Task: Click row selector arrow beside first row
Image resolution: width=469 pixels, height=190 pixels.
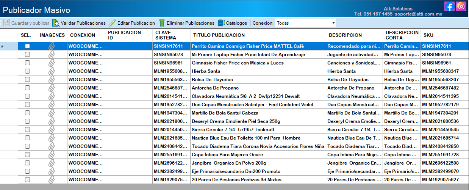Action: coord(3,46)
